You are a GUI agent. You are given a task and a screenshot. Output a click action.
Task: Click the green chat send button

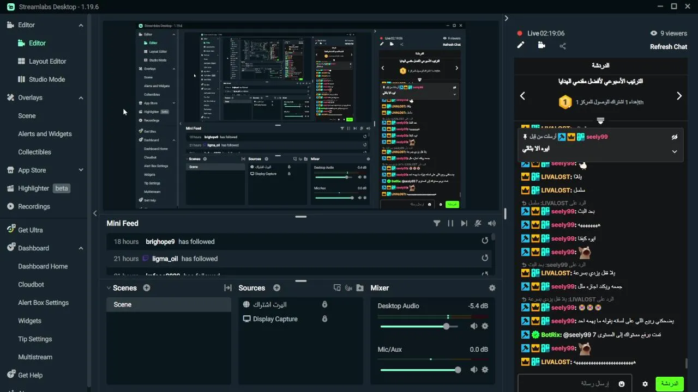coord(670,383)
